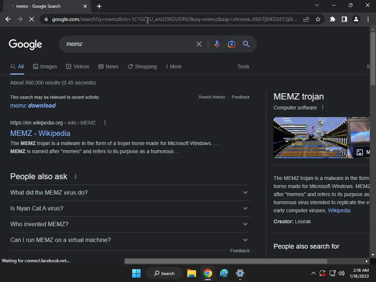Open the Chrome extensions puzzle icon
376x282 pixels.
pyautogui.click(x=332, y=19)
